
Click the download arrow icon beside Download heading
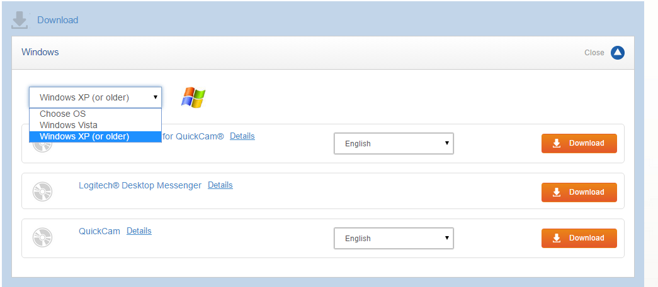tap(20, 20)
